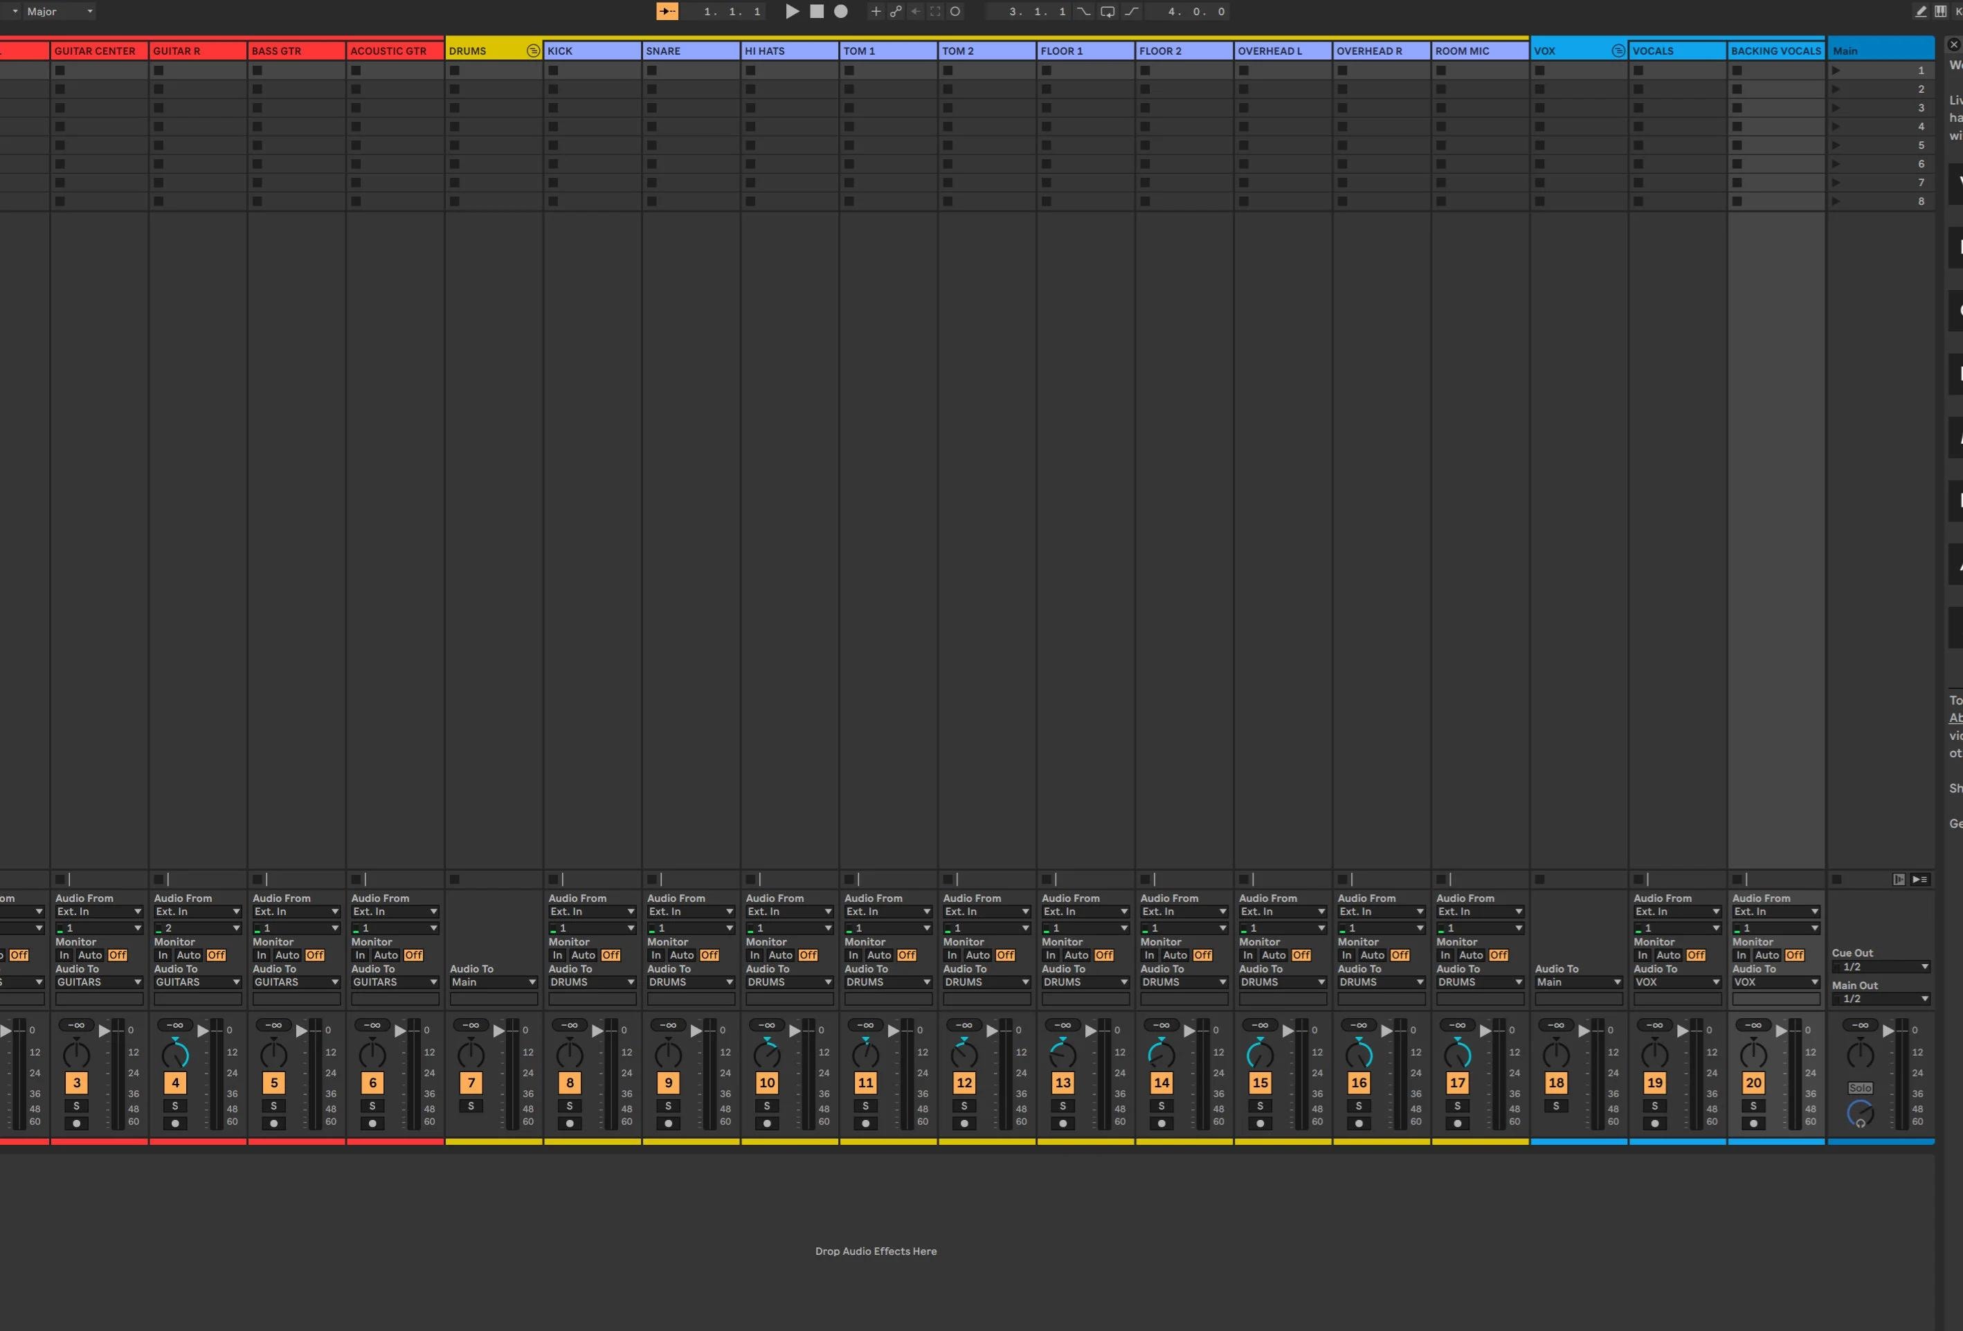Image resolution: width=1963 pixels, height=1331 pixels.
Task: Click TOM 1 Monitor Off button
Action: (x=906, y=955)
